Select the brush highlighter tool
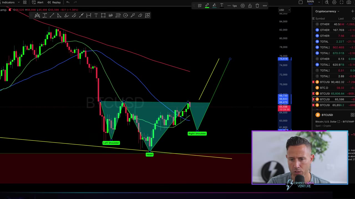 coord(67,15)
